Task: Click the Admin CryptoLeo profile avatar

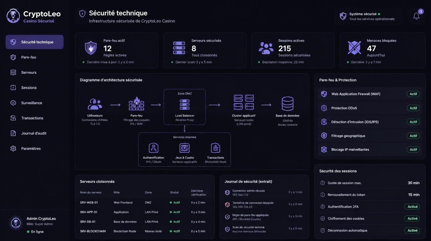Action: pos(16,223)
